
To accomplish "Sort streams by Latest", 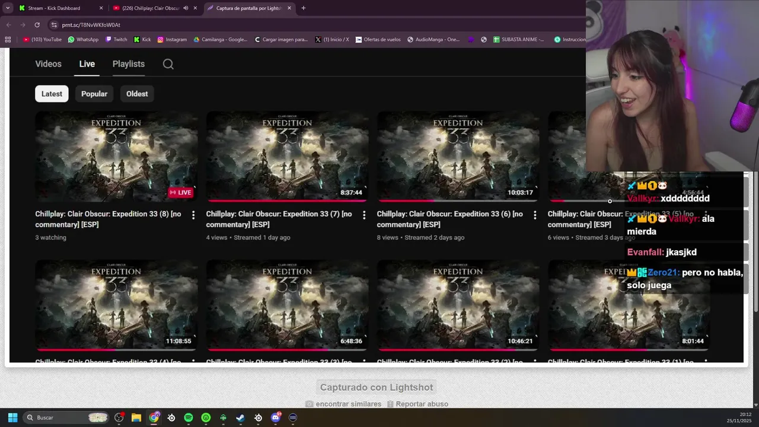I will 52,94.
